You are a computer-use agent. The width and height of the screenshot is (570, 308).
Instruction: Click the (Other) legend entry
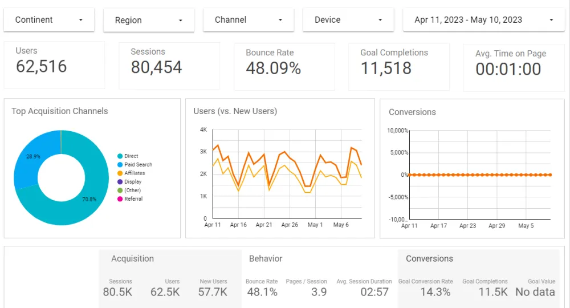(x=132, y=191)
